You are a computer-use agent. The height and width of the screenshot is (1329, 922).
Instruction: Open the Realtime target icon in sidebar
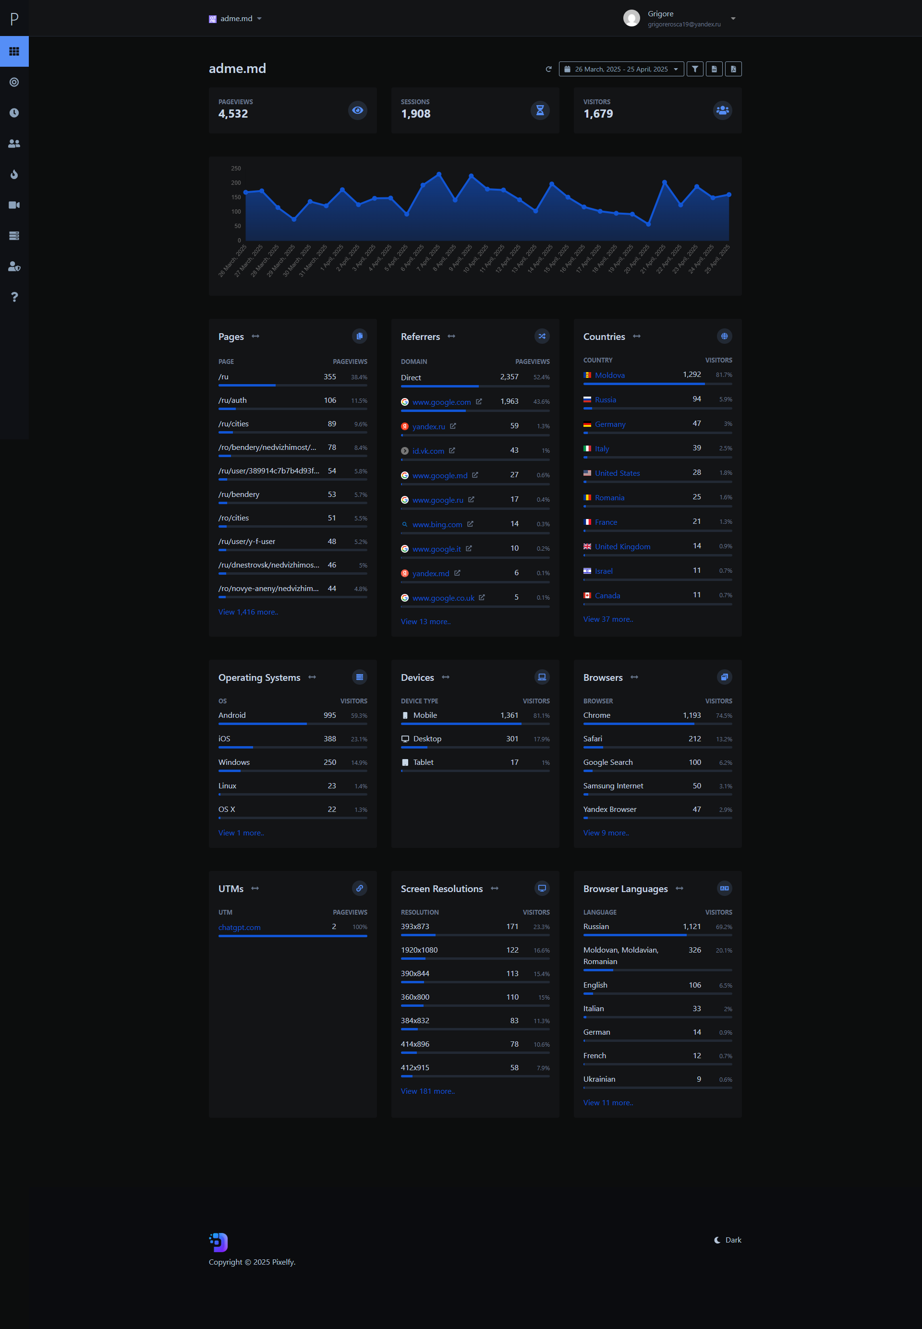click(14, 82)
